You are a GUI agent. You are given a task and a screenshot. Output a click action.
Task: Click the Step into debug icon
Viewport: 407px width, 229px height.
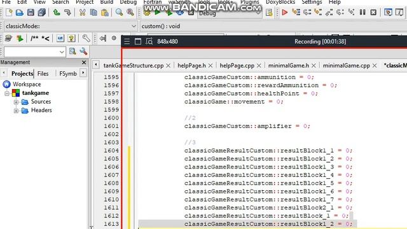(318, 12)
